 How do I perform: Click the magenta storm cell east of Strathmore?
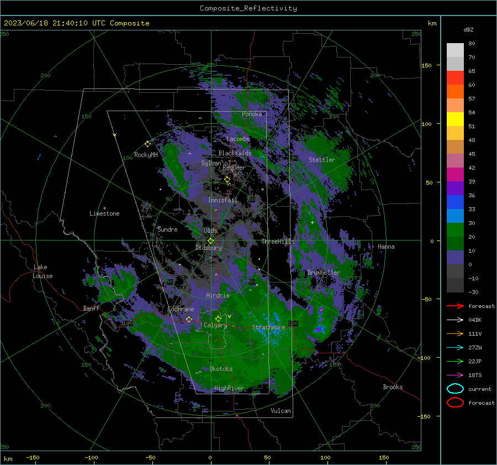pos(320,320)
